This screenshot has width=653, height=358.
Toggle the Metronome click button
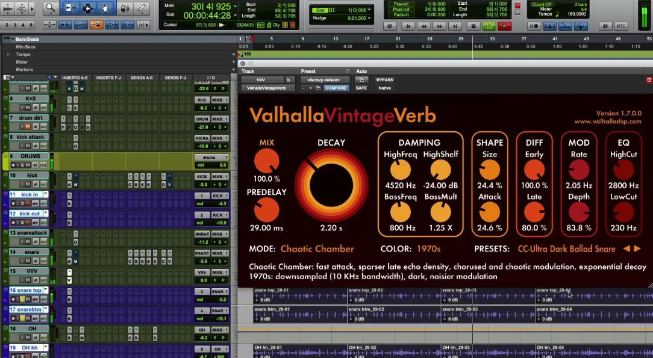[x=549, y=26]
